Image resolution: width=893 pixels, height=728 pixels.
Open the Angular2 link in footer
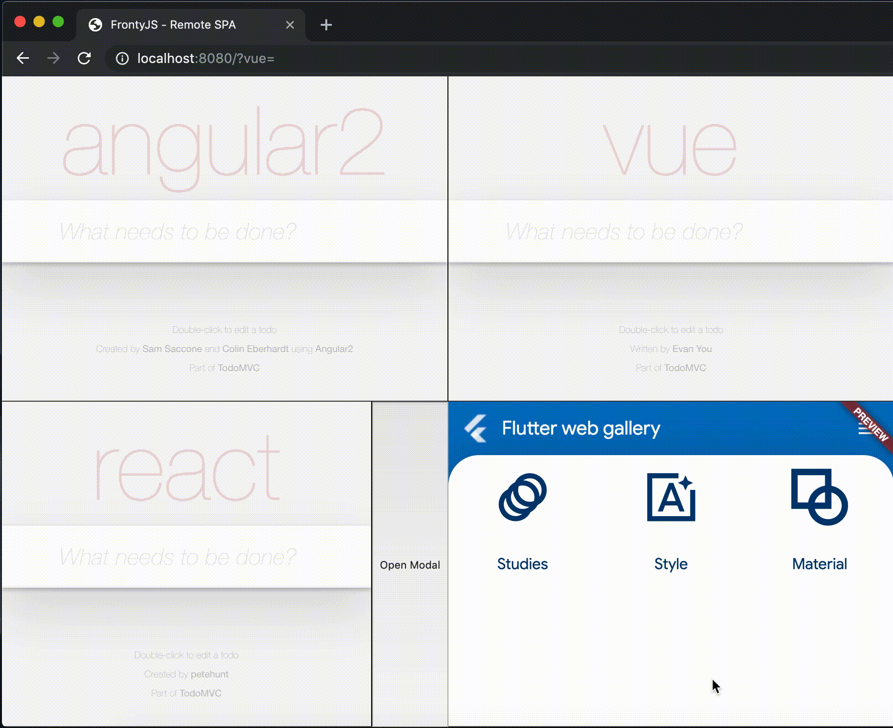coord(334,349)
